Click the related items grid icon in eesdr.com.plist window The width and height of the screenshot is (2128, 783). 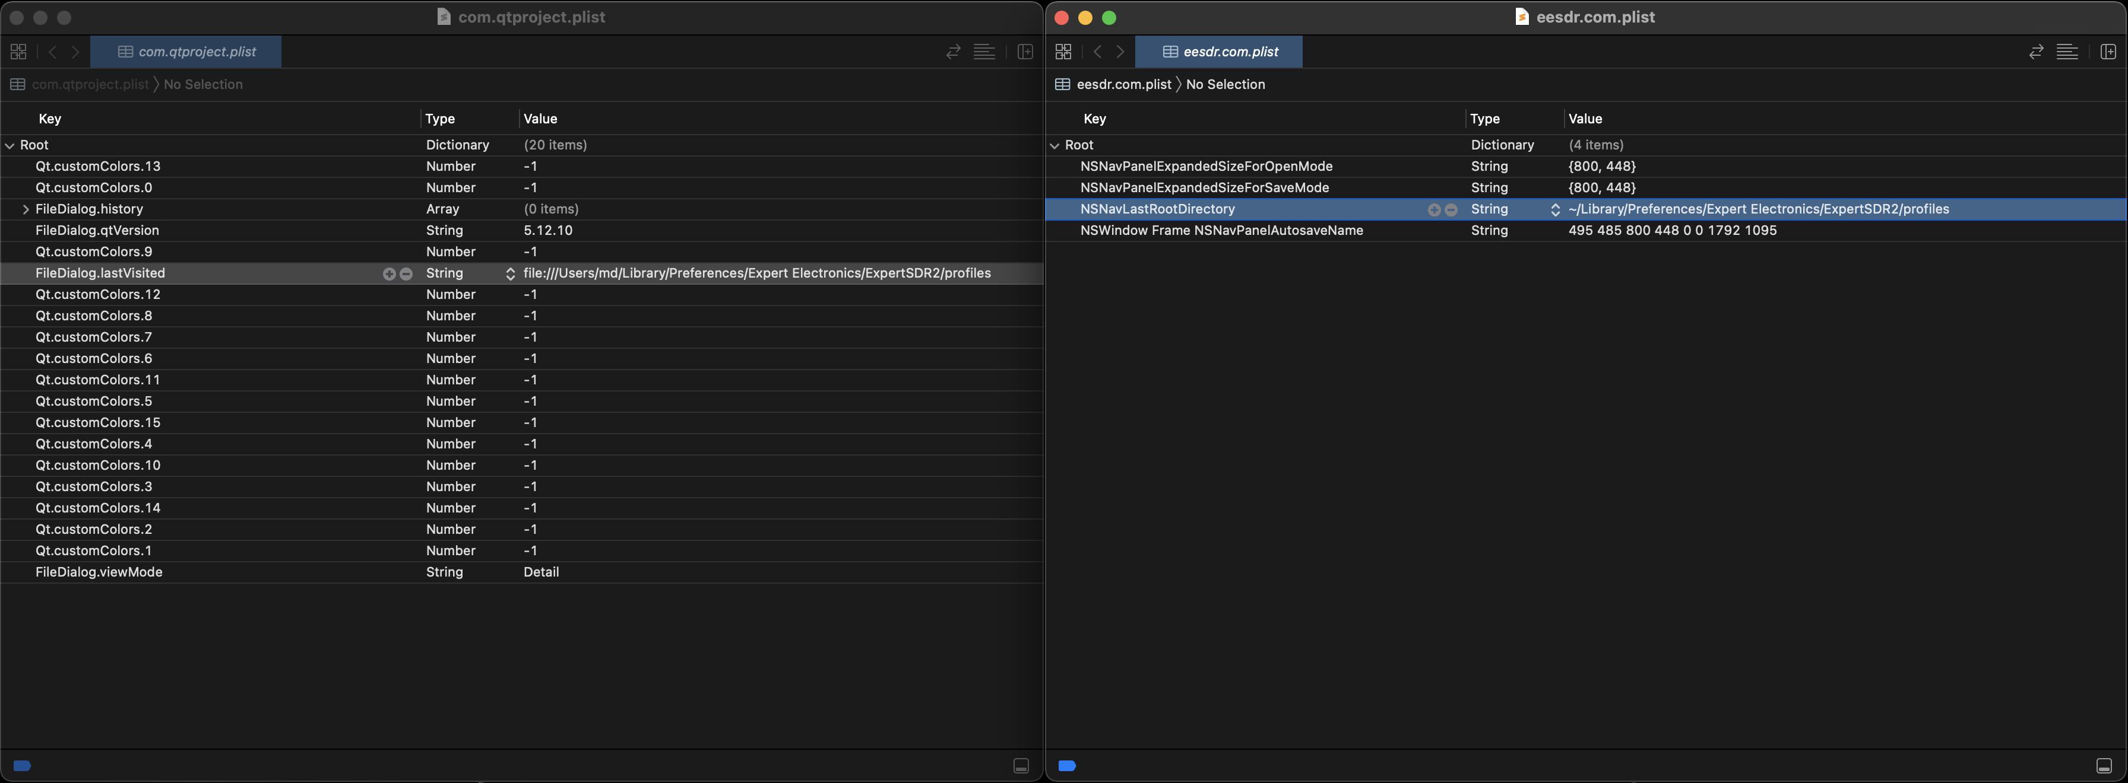click(1063, 51)
